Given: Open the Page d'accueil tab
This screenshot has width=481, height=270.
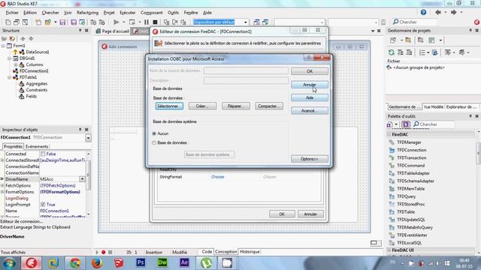Looking at the screenshot, I should (x=113, y=31).
